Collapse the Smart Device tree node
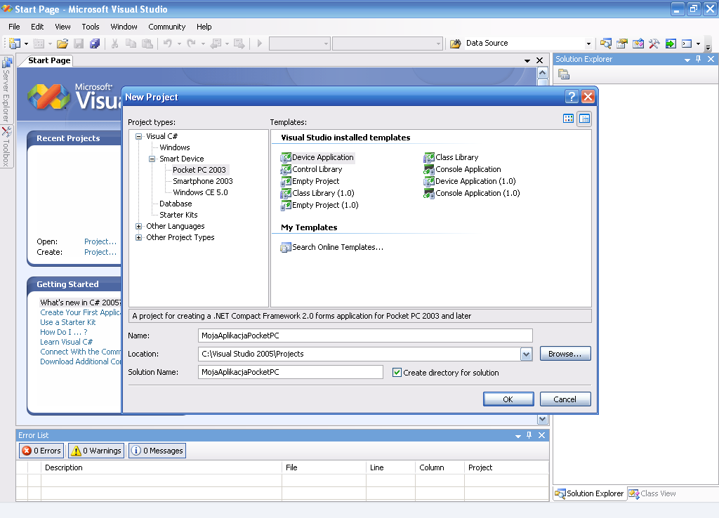The width and height of the screenshot is (719, 518). coord(152,159)
